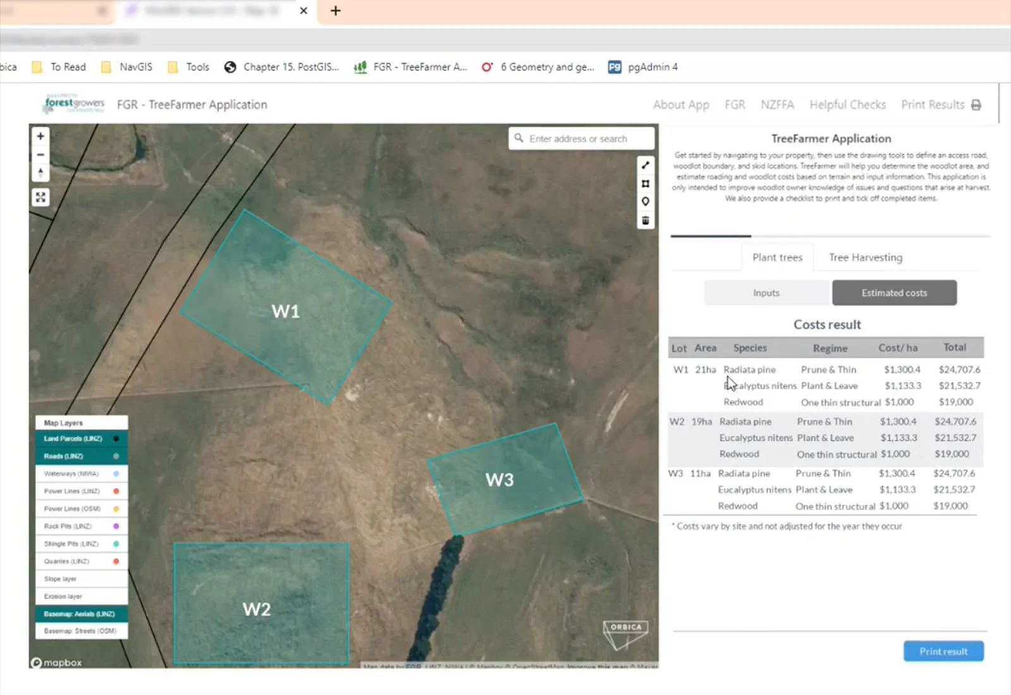Toggle Quarries (LINZ) layer
The width and height of the screenshot is (1011, 695).
pos(82,562)
